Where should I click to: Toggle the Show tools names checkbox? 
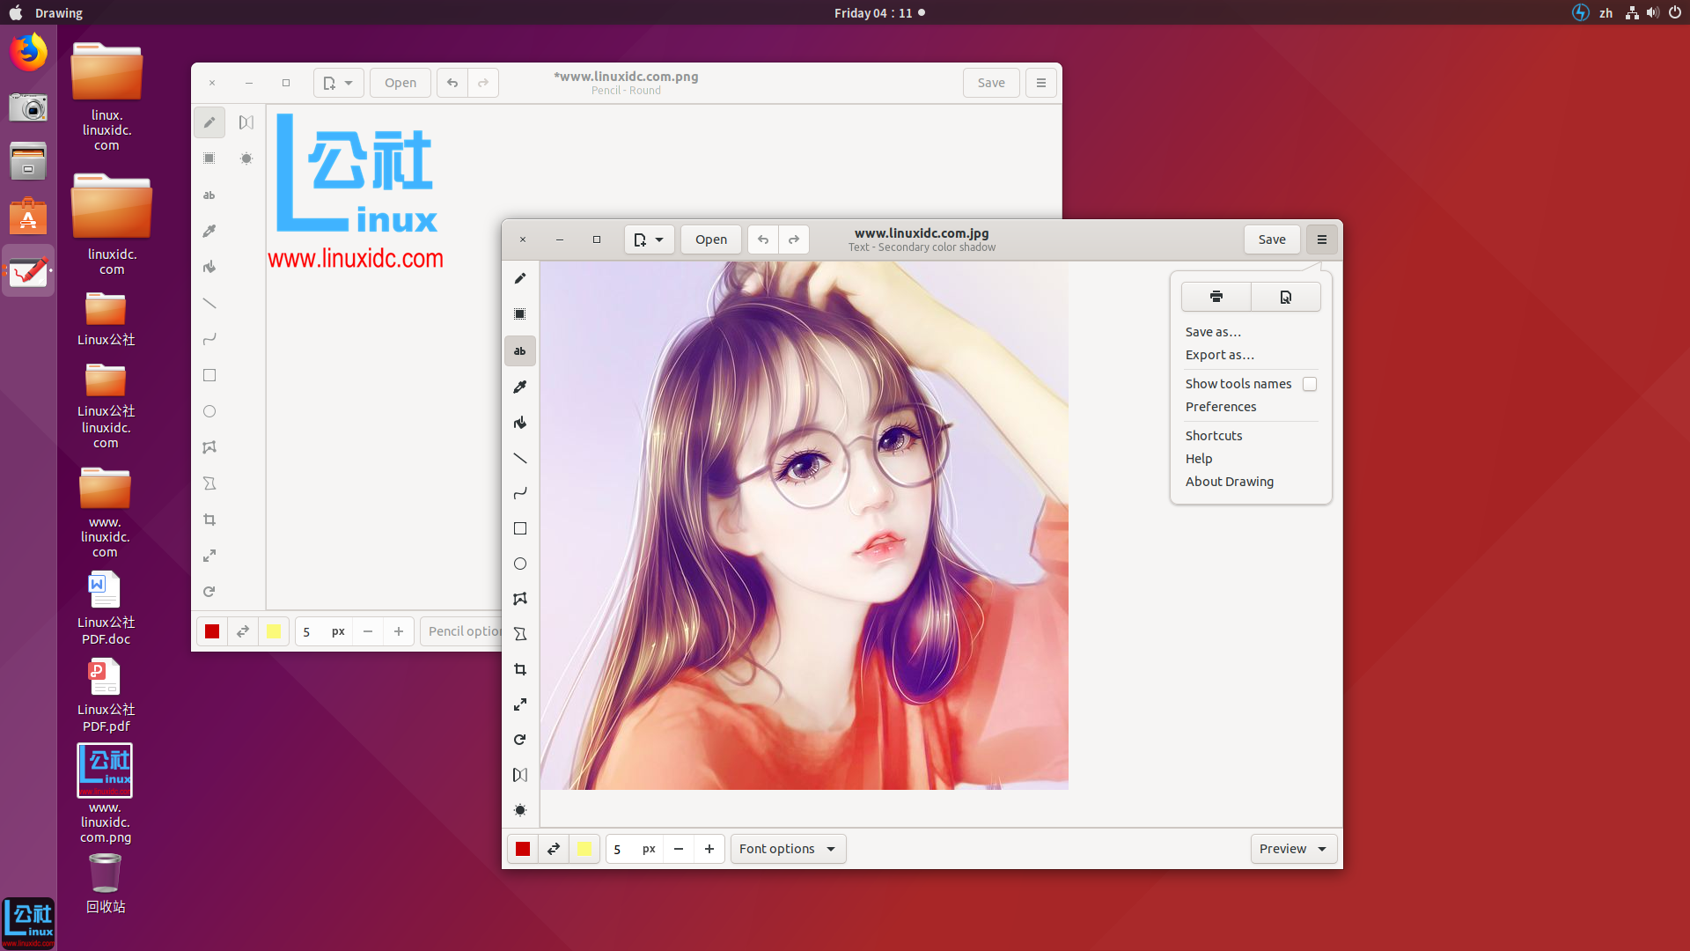1310,384
